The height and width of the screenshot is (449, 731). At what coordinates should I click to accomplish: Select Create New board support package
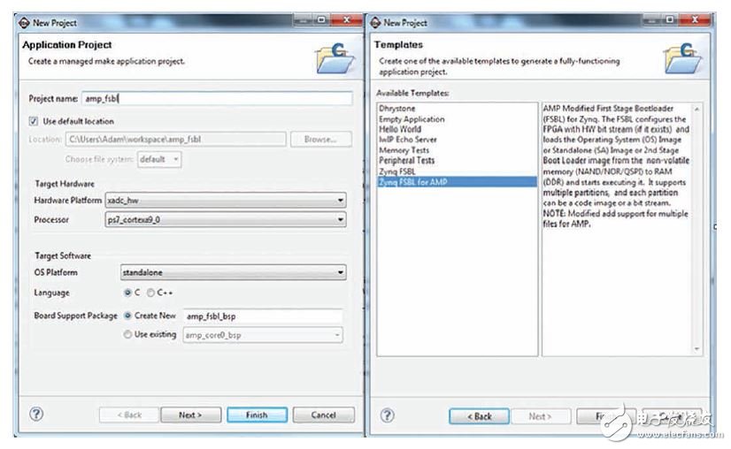[129, 316]
